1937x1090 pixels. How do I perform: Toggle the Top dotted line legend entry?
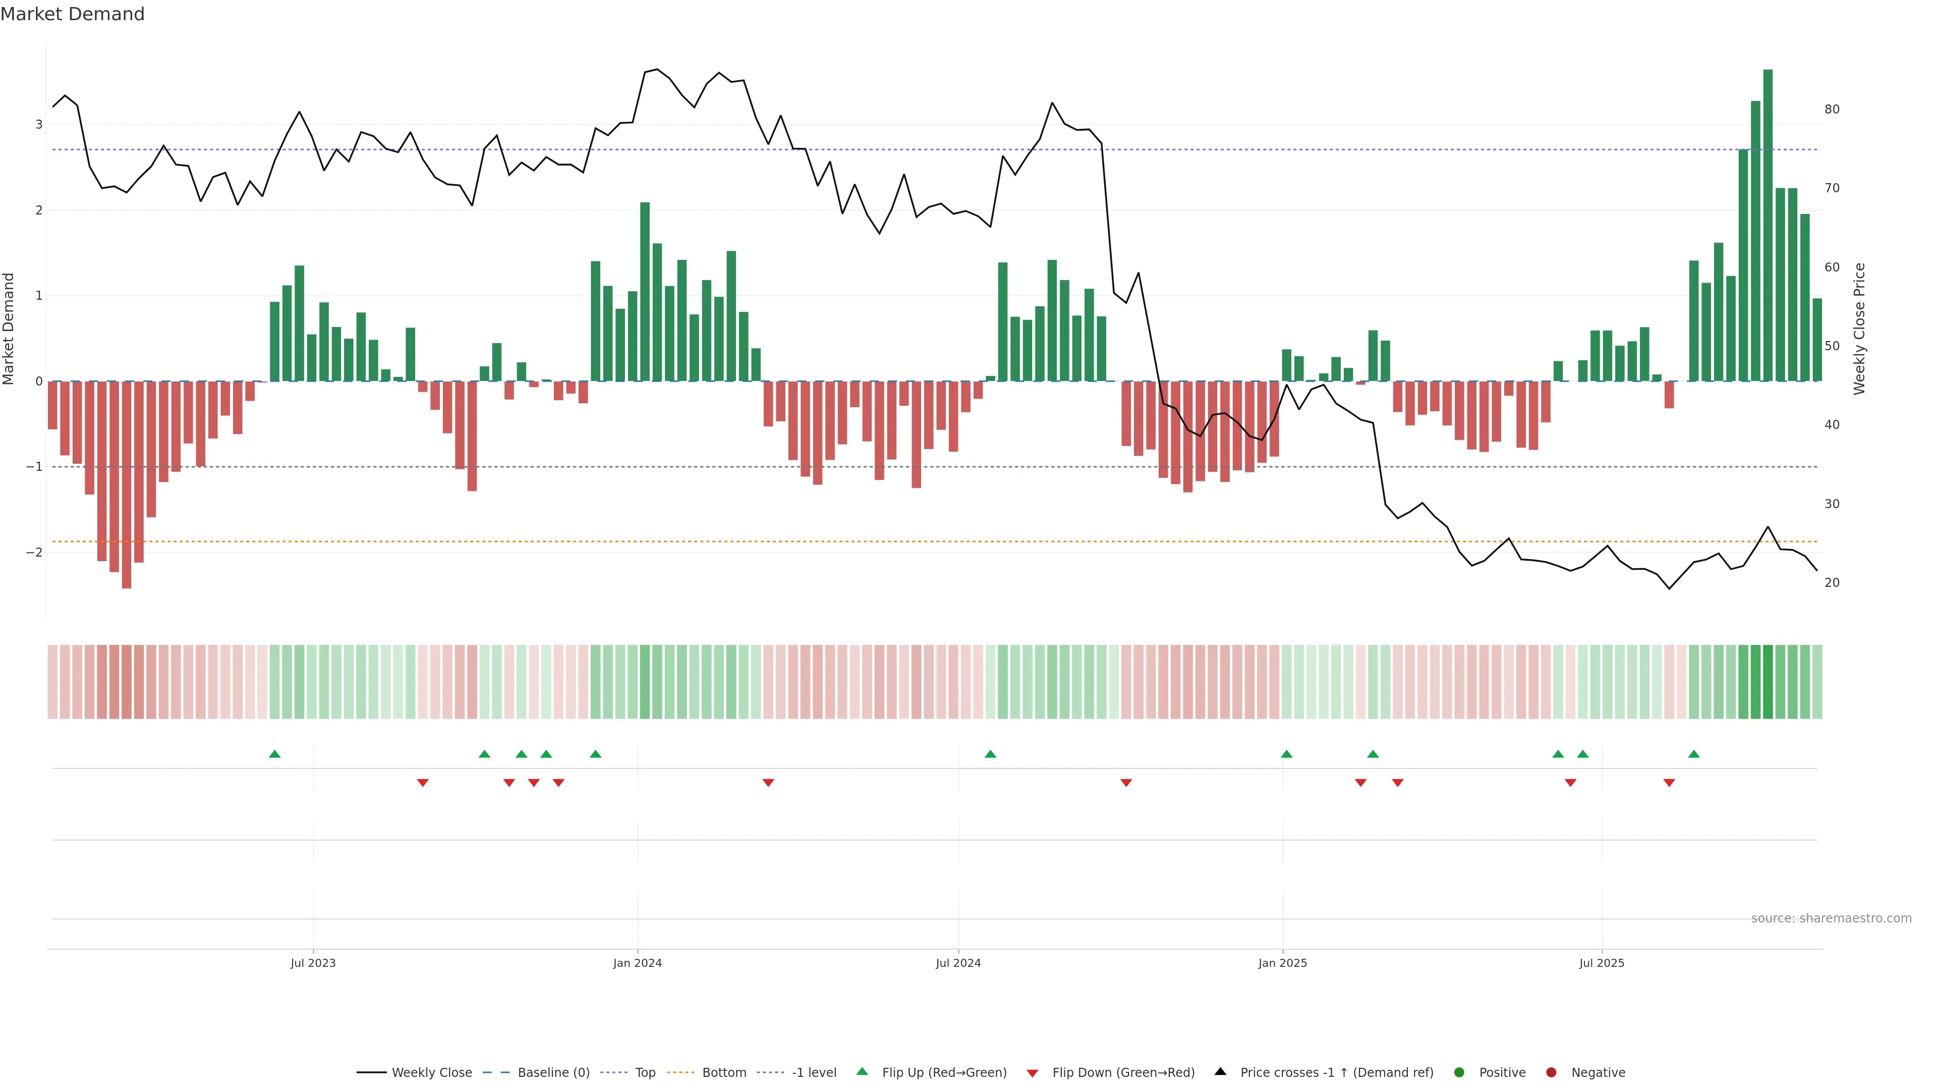click(645, 1072)
